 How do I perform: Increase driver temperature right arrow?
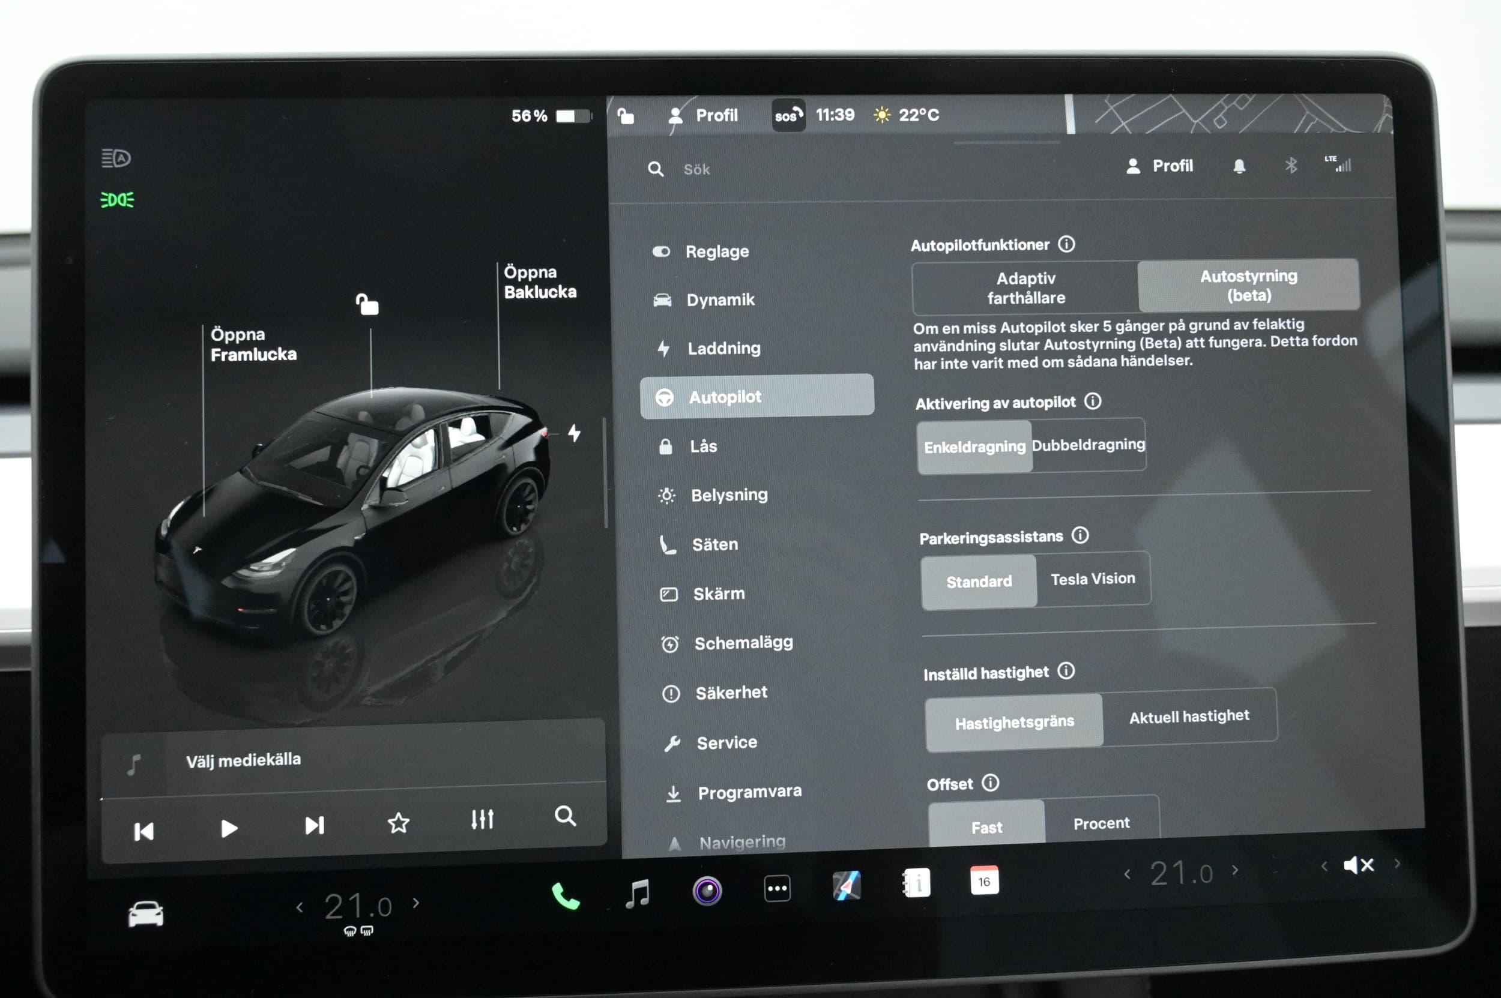tap(416, 902)
